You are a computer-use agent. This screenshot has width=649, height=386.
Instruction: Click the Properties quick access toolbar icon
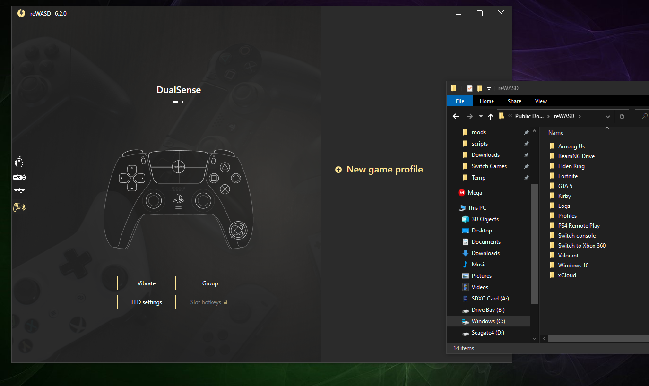(470, 88)
